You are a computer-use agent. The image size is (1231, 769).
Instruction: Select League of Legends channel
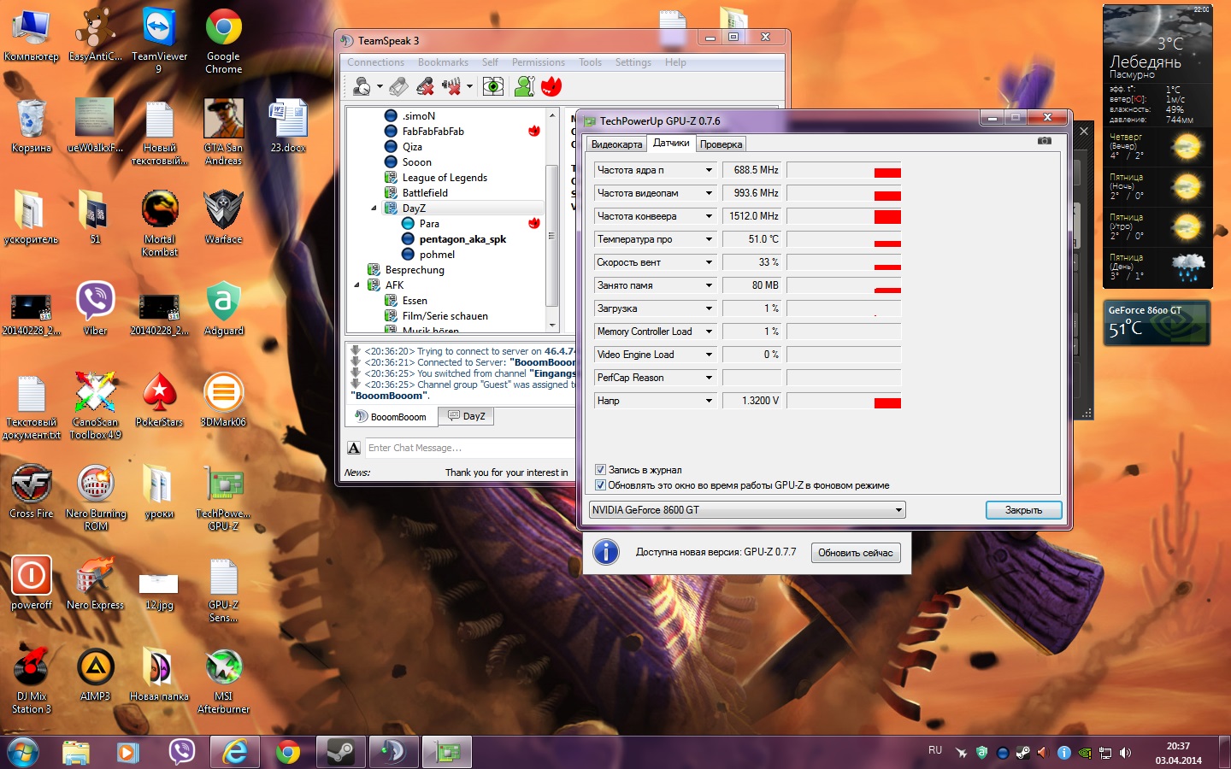(445, 178)
